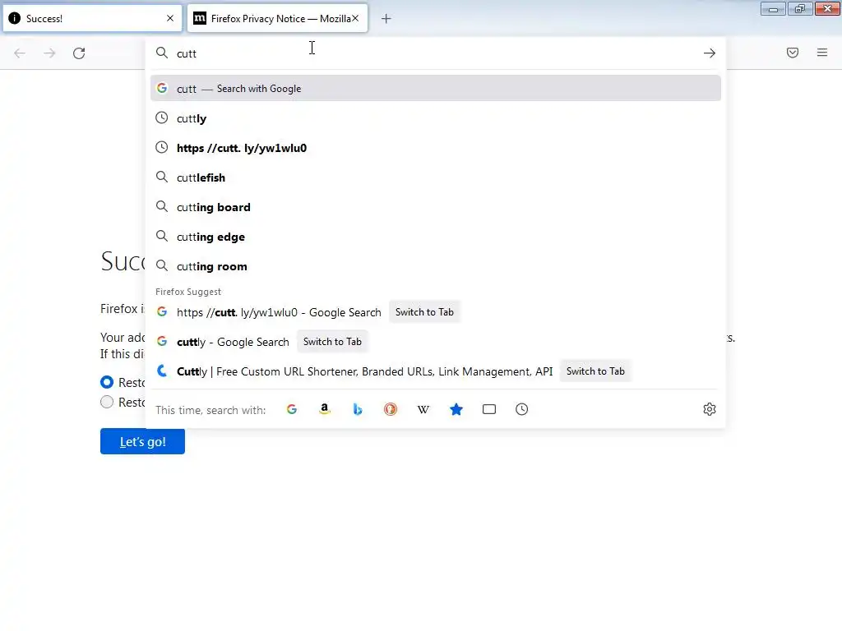This screenshot has width=842, height=631.
Task: Search this time with Wikipedia icon
Action: [x=423, y=409]
